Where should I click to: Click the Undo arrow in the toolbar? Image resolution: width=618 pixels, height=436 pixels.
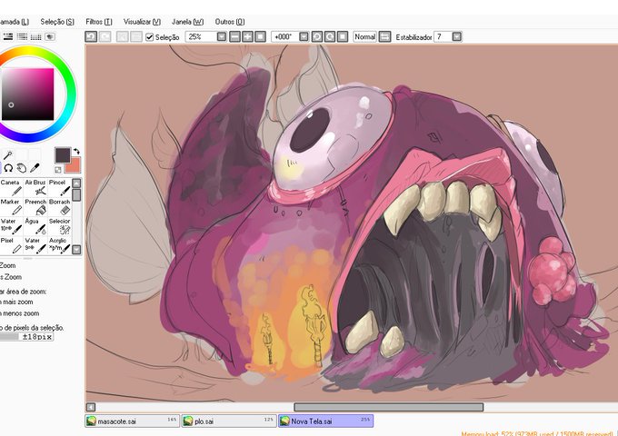[91, 36]
